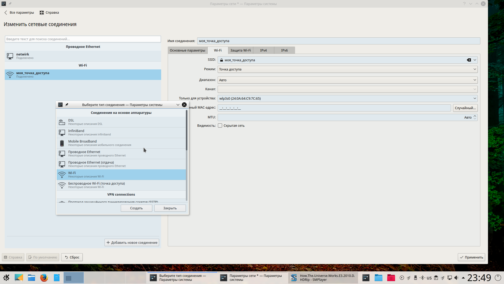This screenshot has height=284, width=504.
Task: Click the DSL connection type icon
Action: [x=62, y=122]
